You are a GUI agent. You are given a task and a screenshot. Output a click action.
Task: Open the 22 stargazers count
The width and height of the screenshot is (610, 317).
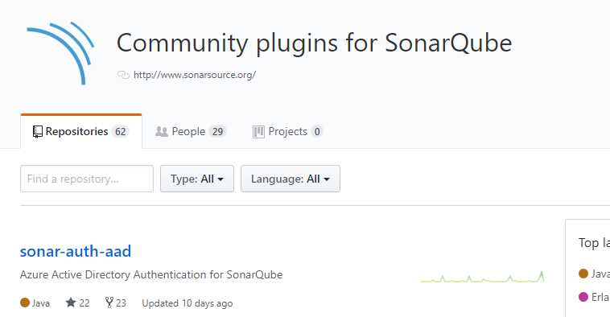(x=84, y=303)
